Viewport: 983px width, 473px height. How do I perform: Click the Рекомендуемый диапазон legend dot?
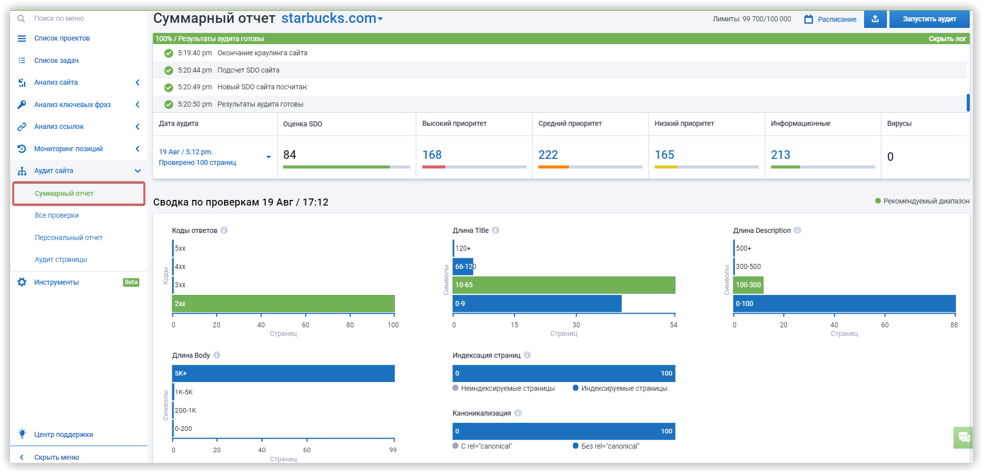coord(878,201)
